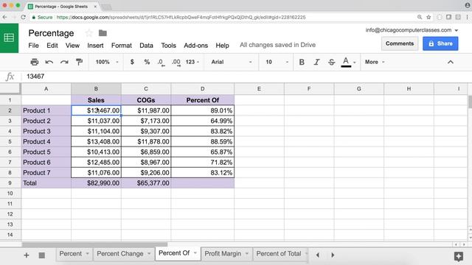This screenshot has height=265, width=472.
Task: Bookmark page with star icon in address bar
Action: point(428,17)
